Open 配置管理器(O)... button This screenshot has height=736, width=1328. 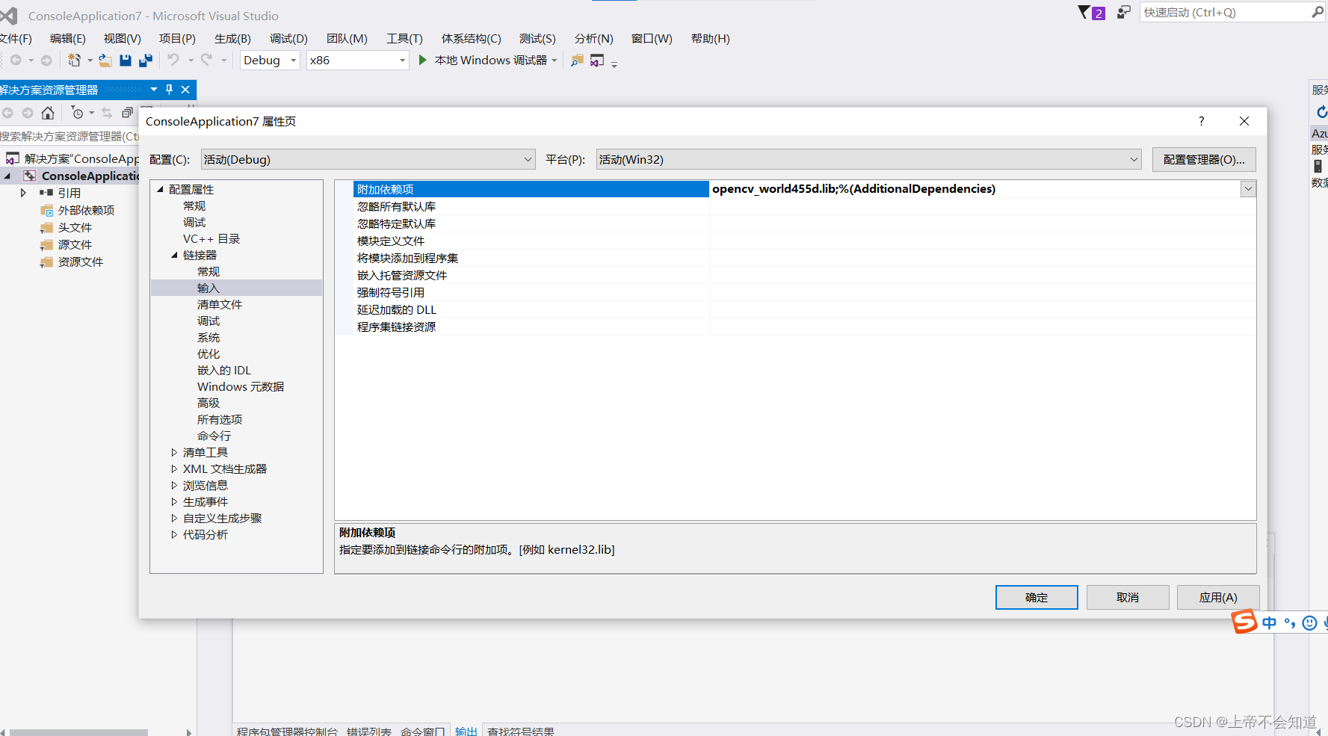[x=1204, y=159]
